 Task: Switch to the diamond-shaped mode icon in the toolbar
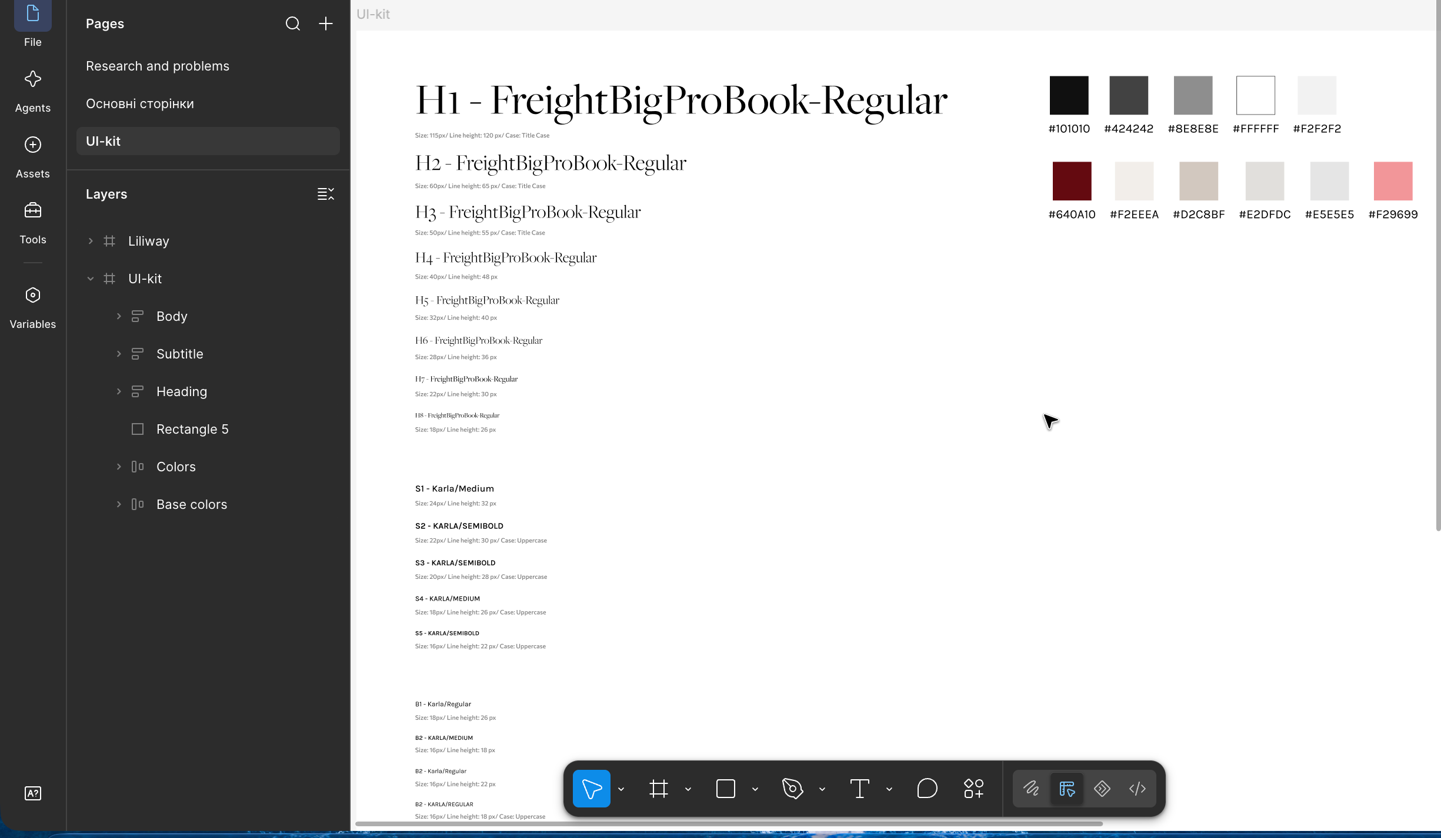click(1102, 789)
